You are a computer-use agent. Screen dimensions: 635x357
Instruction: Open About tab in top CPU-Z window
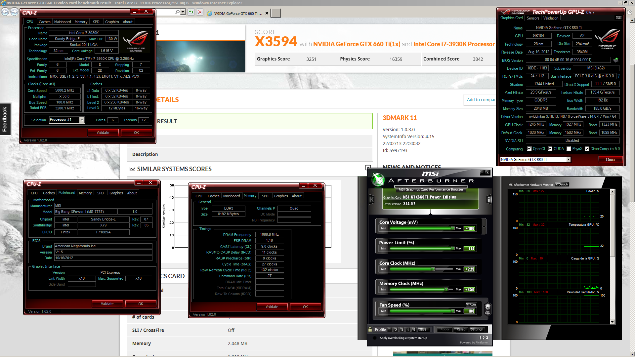coord(128,22)
